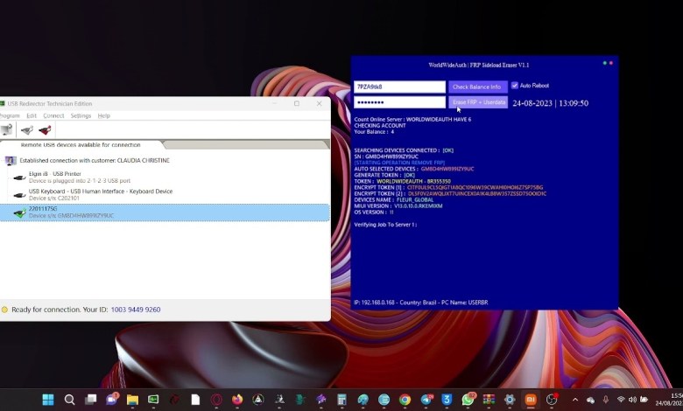Show hidden system tray icons chevron
Screen dimensions: 683x411
pos(575,400)
